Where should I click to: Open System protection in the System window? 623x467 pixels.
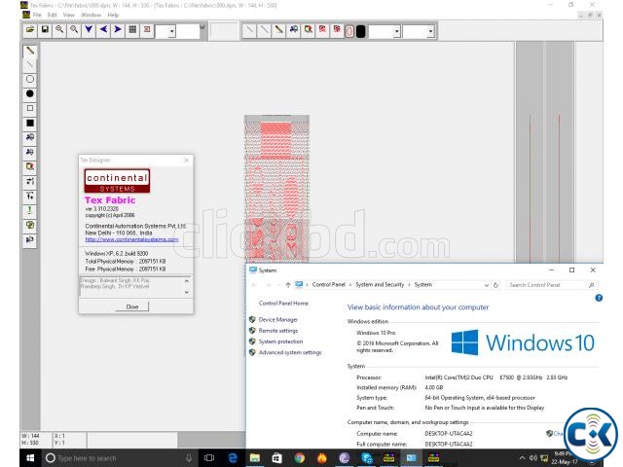point(280,341)
